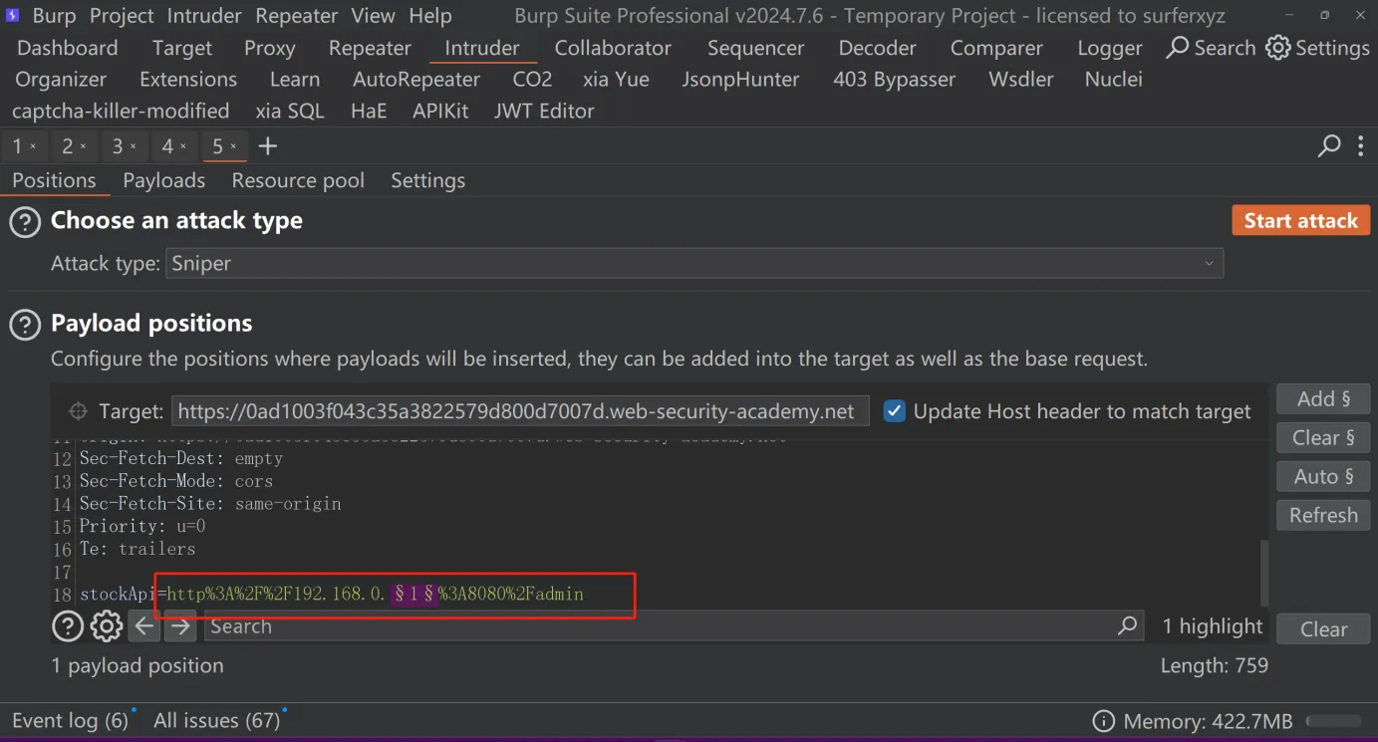Click the Clear § button
This screenshot has height=742, width=1378.
click(1323, 438)
